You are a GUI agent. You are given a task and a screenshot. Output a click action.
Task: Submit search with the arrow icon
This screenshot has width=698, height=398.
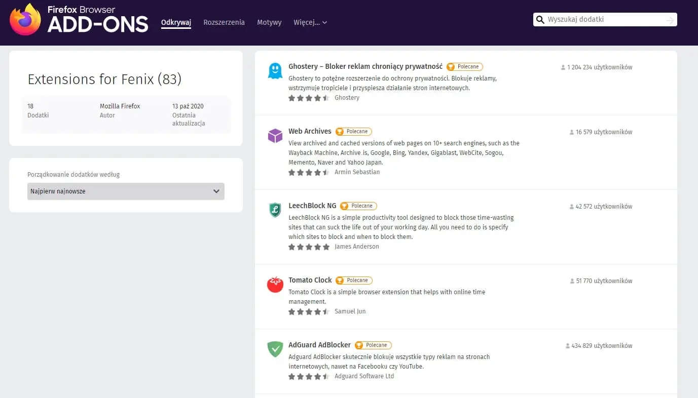(670, 20)
